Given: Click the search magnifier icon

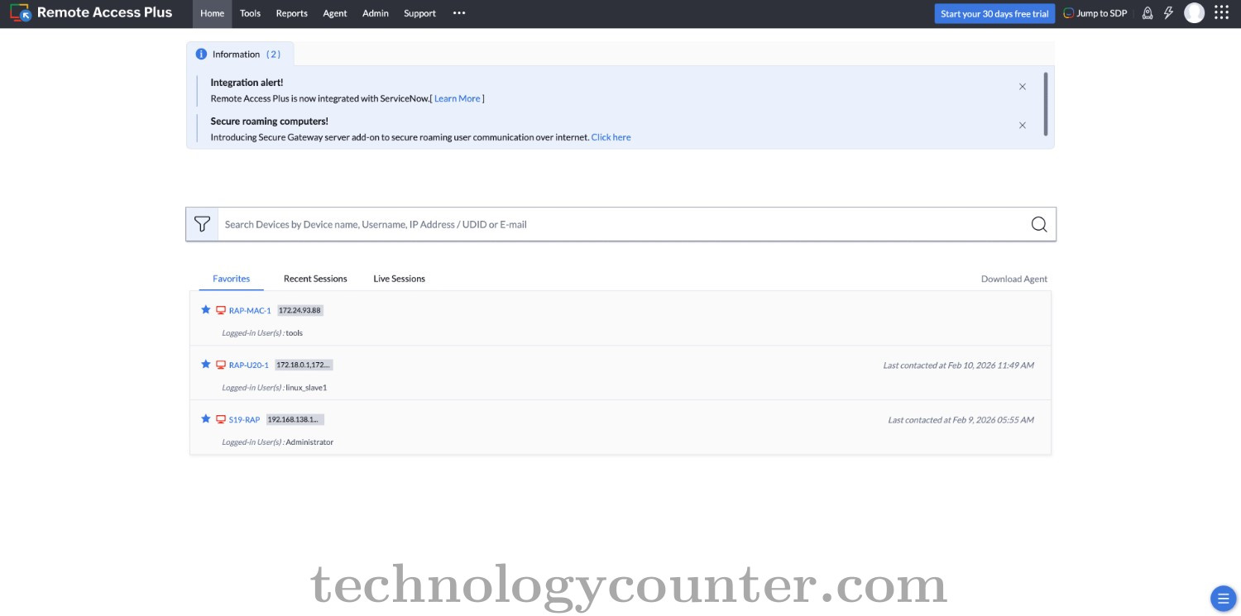Looking at the screenshot, I should pyautogui.click(x=1039, y=224).
